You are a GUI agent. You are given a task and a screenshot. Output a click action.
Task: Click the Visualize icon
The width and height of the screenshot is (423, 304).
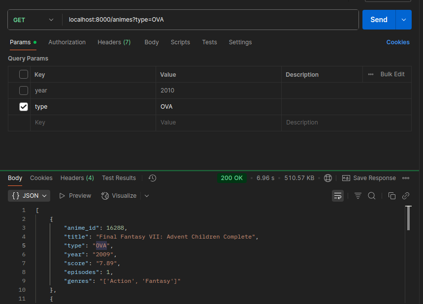click(x=105, y=196)
